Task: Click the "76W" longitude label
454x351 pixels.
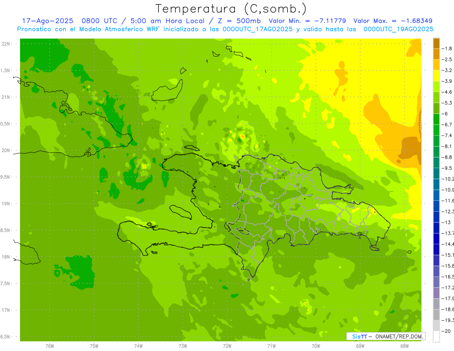Action: [50, 346]
